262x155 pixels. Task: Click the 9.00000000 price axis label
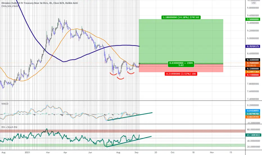253,38
